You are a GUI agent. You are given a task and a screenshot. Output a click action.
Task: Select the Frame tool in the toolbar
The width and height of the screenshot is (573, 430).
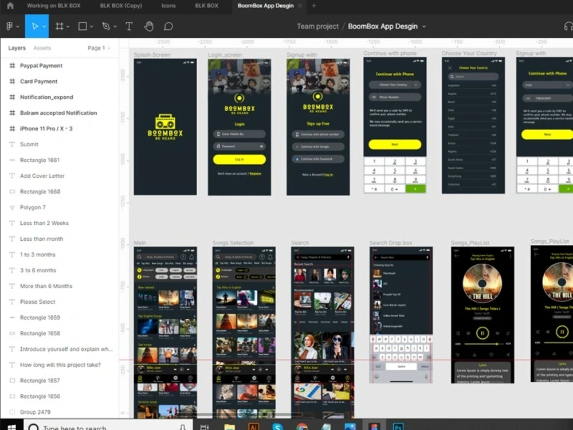click(x=59, y=26)
